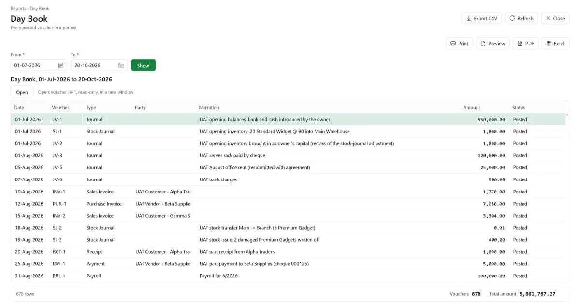580x303 pixels.
Task: Export the report as PDF
Action: point(525,43)
